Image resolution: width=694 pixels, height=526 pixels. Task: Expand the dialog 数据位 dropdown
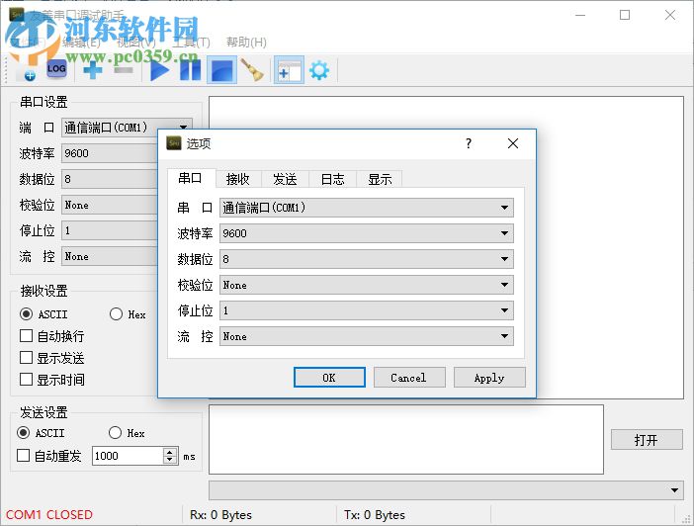click(367, 259)
